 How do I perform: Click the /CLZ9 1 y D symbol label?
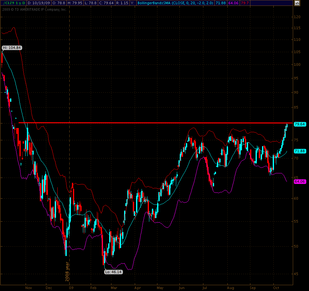pos(14,3)
